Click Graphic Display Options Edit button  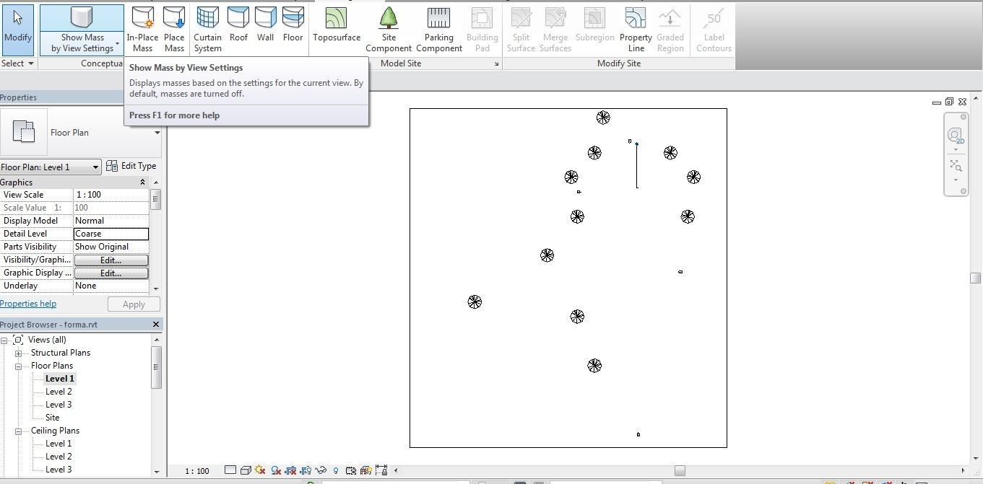111,273
